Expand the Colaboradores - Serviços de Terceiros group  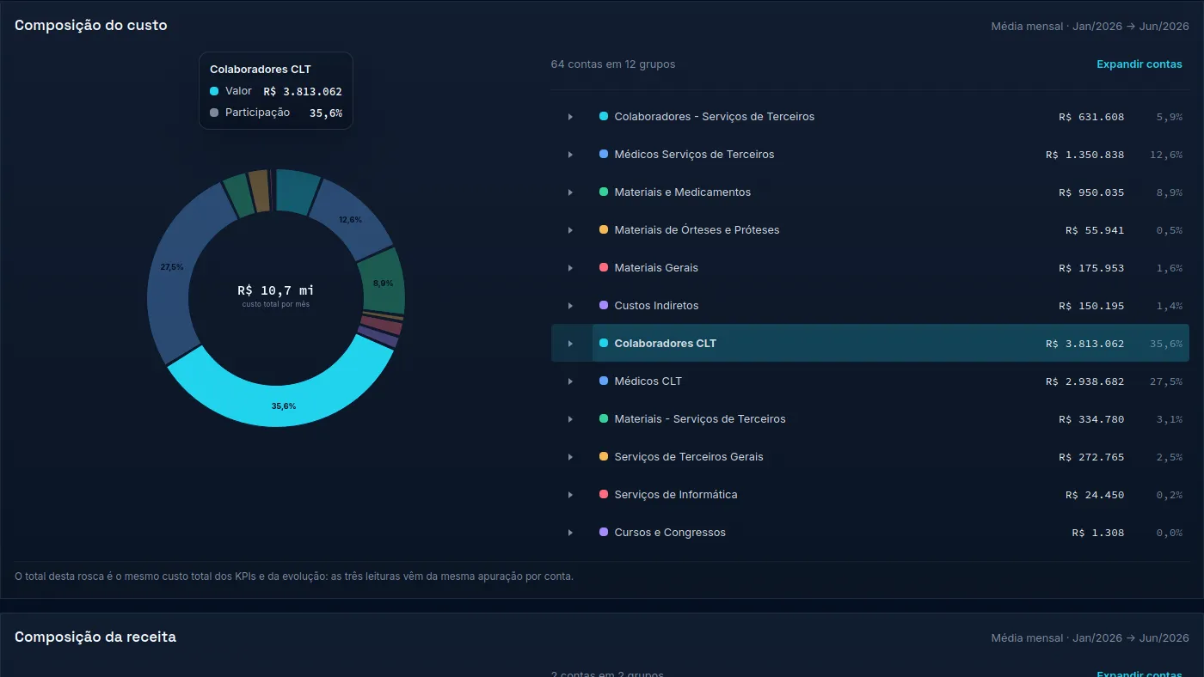coord(570,117)
